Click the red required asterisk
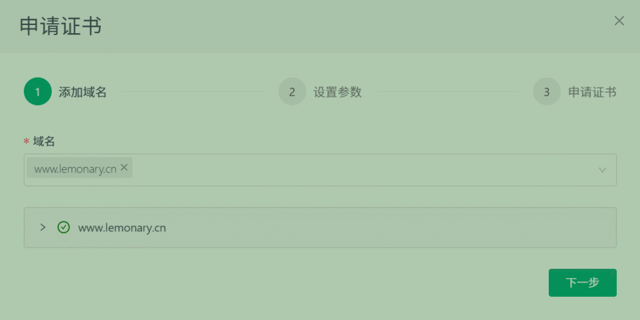The height and width of the screenshot is (320, 640). [x=26, y=142]
